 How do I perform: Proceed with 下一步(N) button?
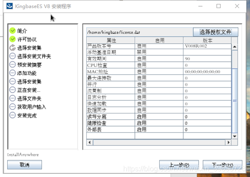point(222,165)
